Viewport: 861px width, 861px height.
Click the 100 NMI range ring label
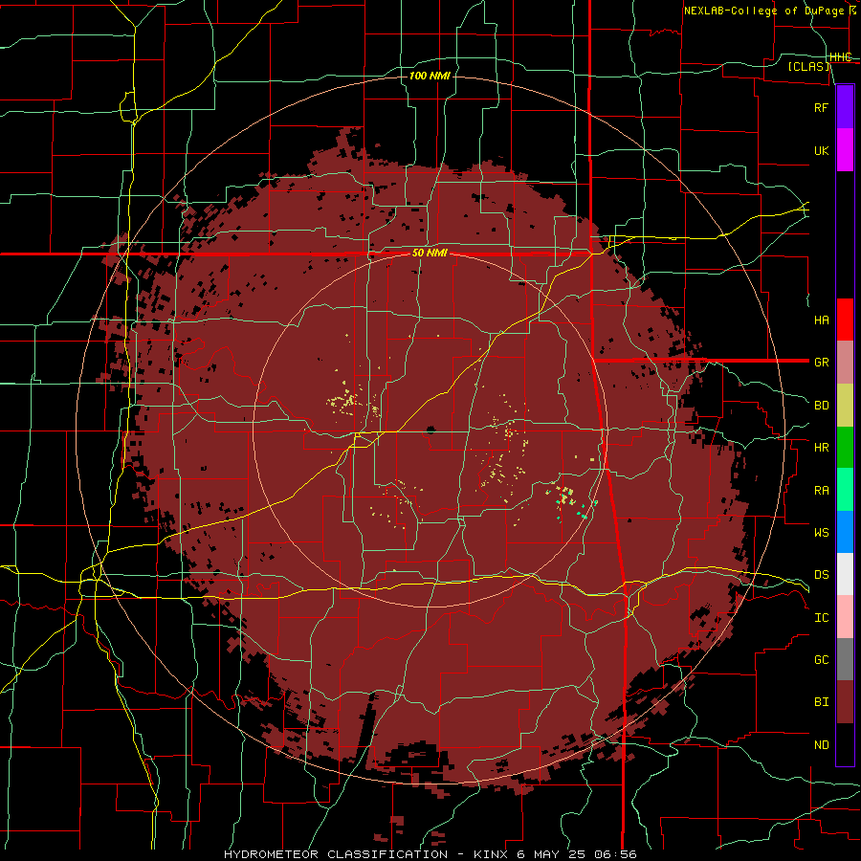[x=430, y=76]
